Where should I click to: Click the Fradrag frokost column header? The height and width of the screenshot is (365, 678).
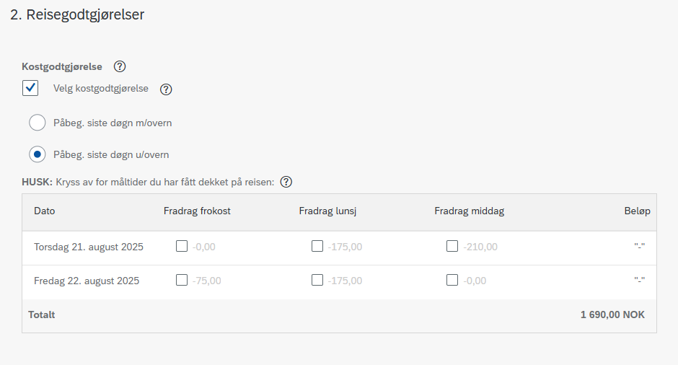click(197, 211)
